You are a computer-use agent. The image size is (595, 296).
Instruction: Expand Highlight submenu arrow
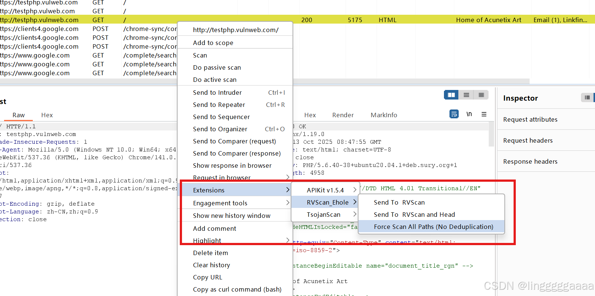288,240
